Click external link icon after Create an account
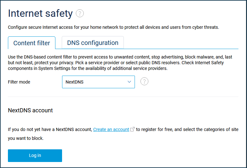 pyautogui.click(x=132, y=129)
